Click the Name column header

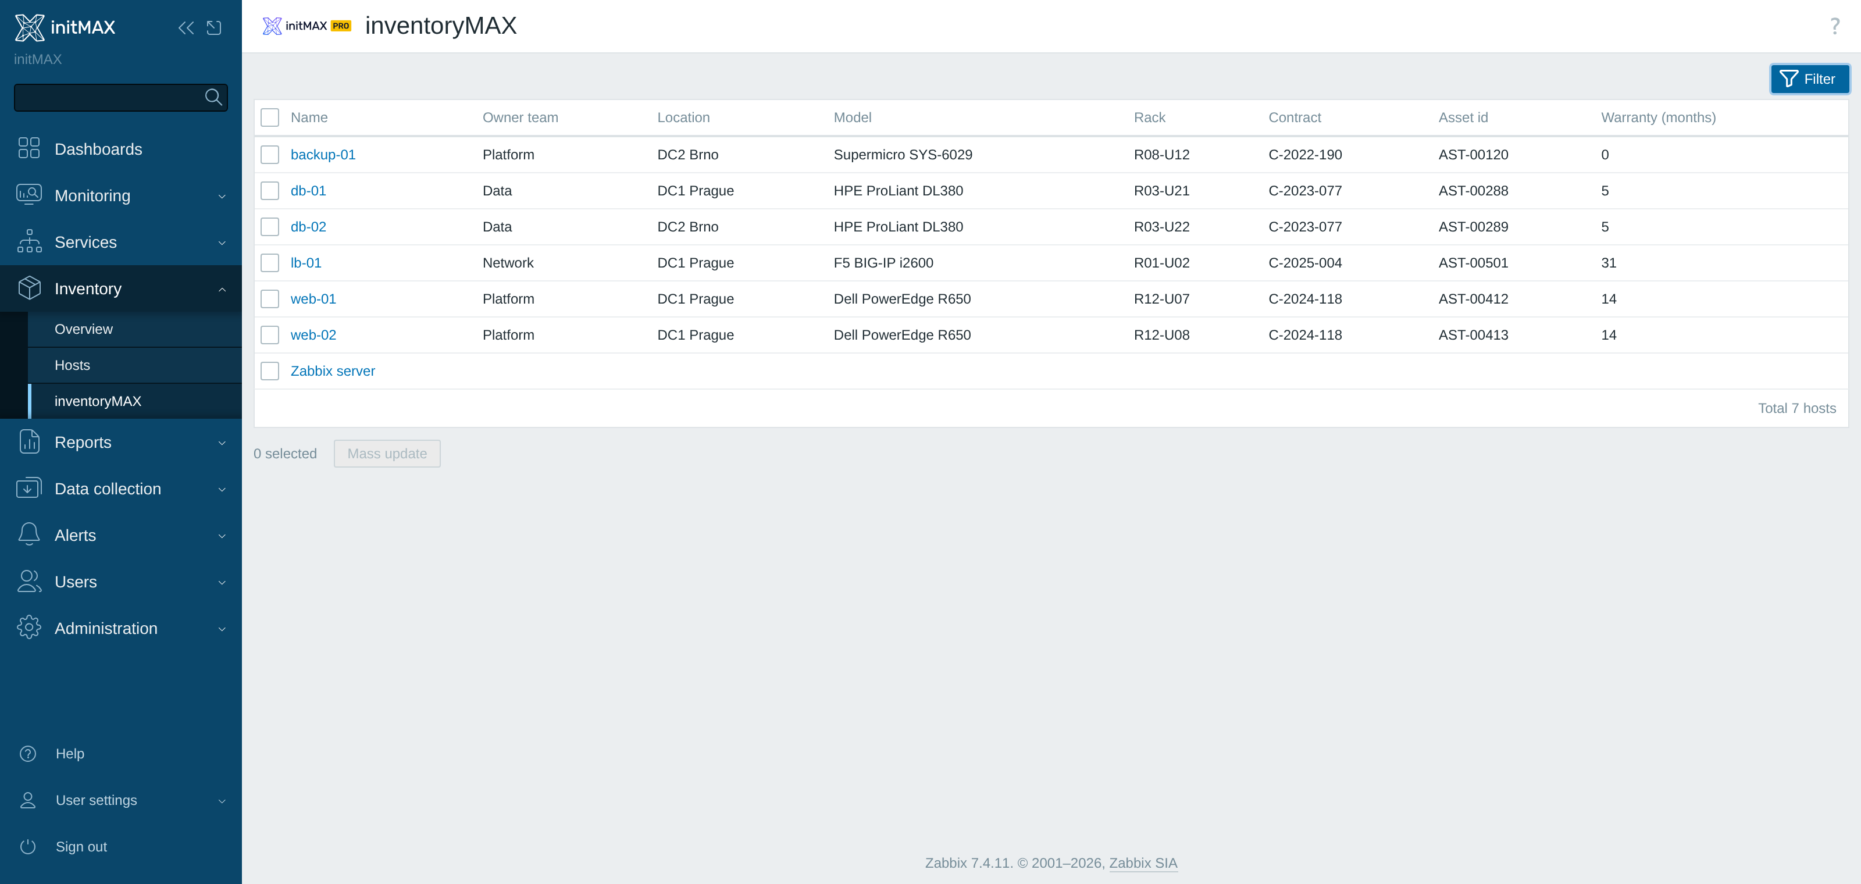pyautogui.click(x=308, y=117)
